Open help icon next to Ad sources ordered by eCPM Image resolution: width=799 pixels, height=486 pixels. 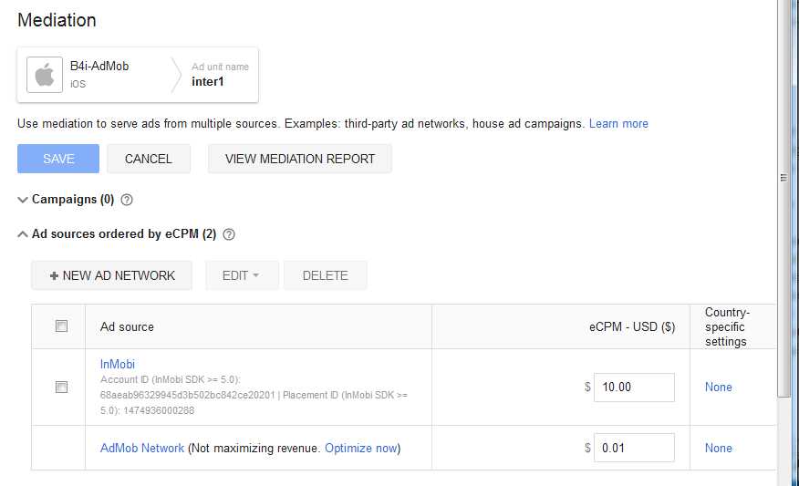tap(229, 234)
